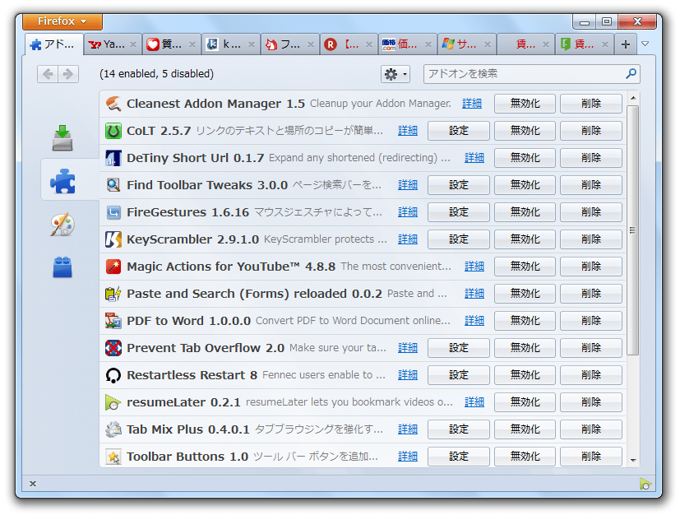Click the Cleanest Addon Manager icon

point(113,104)
